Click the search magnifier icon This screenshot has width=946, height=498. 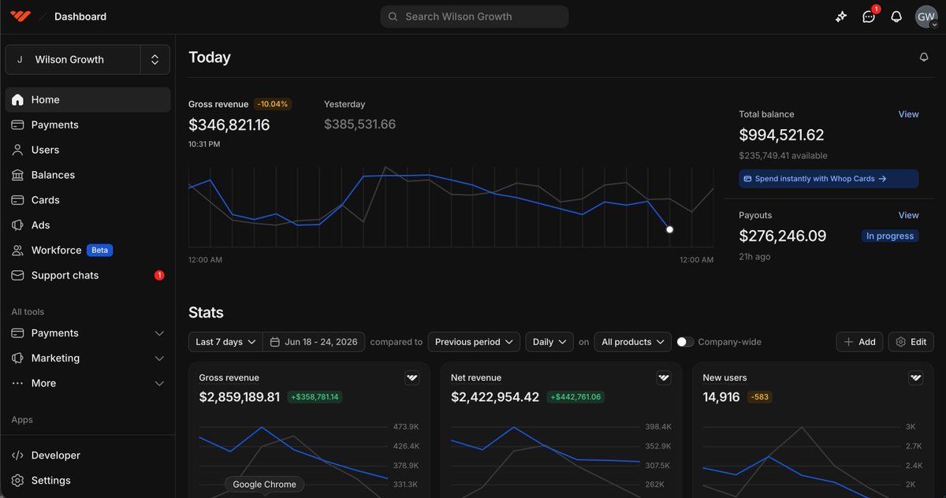(x=393, y=17)
